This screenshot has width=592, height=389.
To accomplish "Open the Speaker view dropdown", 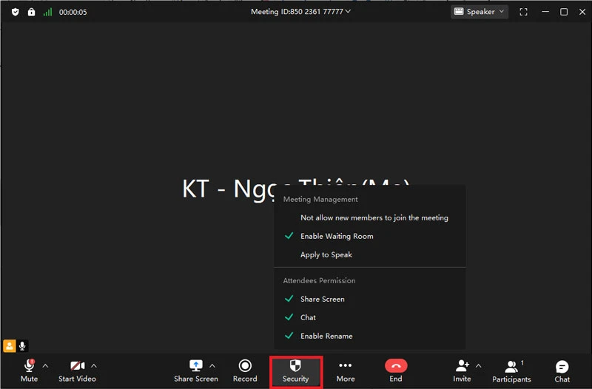I will 480,12.
